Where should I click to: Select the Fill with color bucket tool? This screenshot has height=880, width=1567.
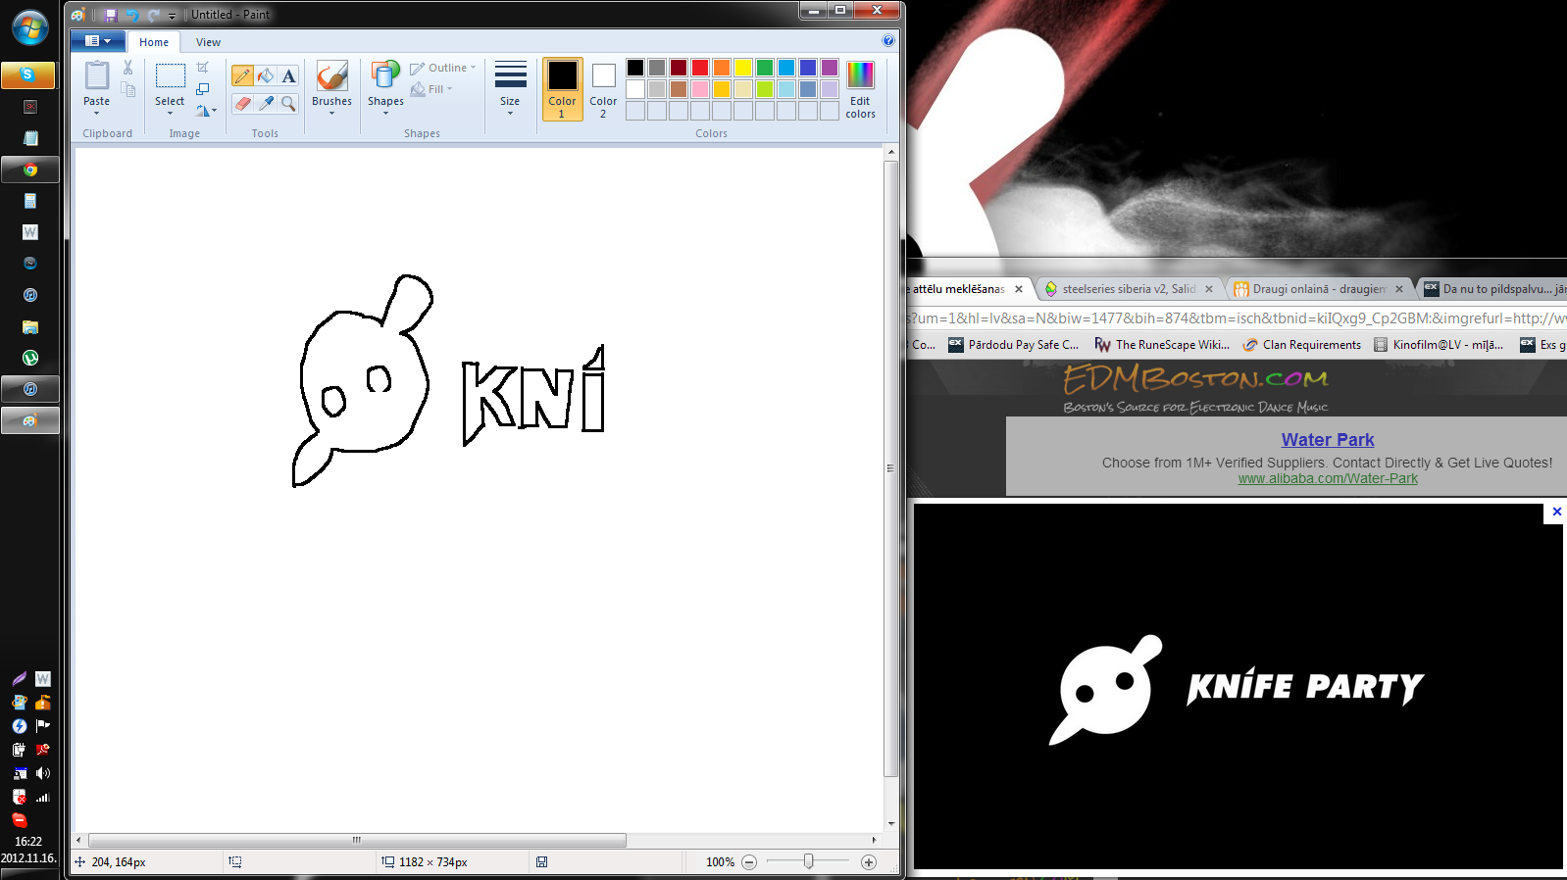266,75
